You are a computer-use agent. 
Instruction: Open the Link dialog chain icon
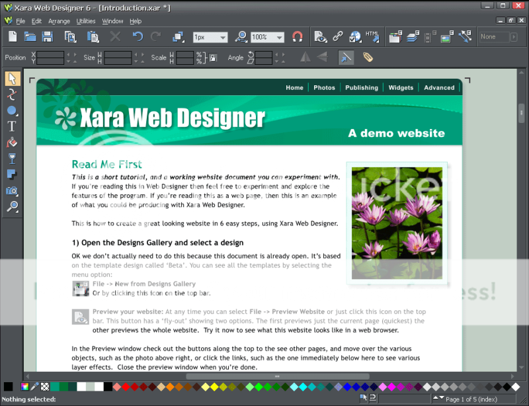pyautogui.click(x=338, y=36)
